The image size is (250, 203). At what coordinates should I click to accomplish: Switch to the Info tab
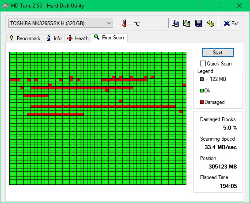54,38
